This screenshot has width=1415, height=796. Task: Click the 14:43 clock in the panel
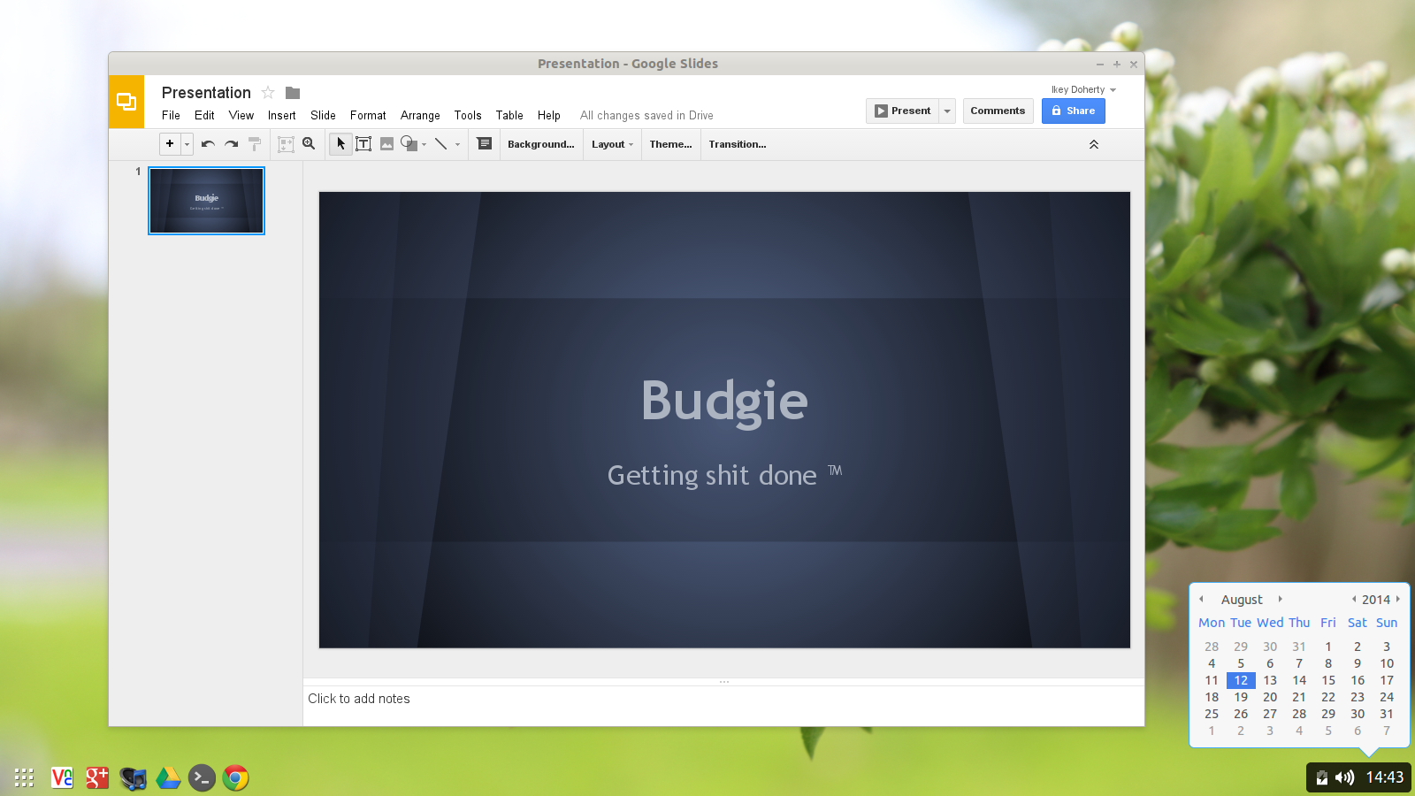1385,777
